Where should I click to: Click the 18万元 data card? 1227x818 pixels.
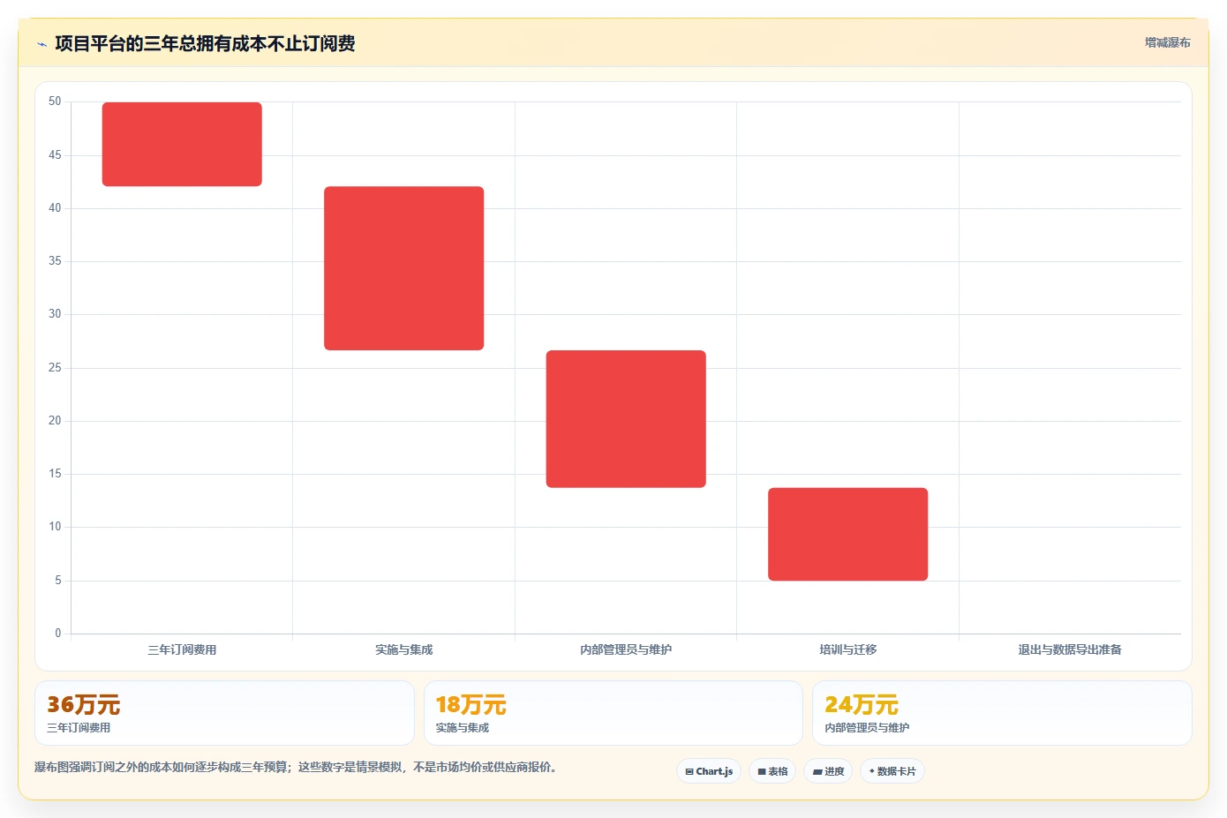613,713
